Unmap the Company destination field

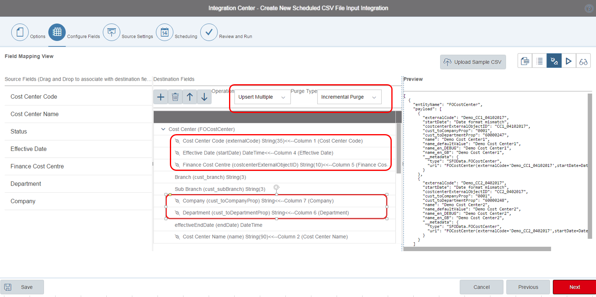177,201
